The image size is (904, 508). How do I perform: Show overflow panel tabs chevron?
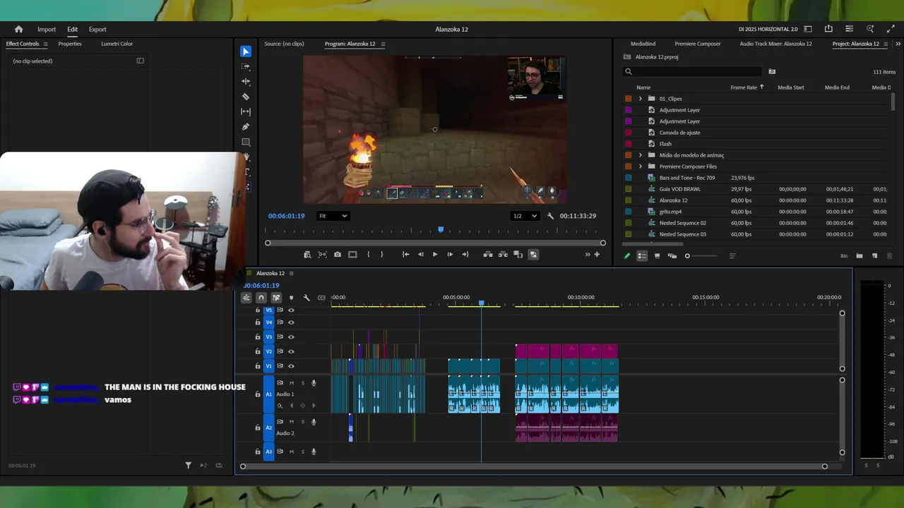(898, 44)
